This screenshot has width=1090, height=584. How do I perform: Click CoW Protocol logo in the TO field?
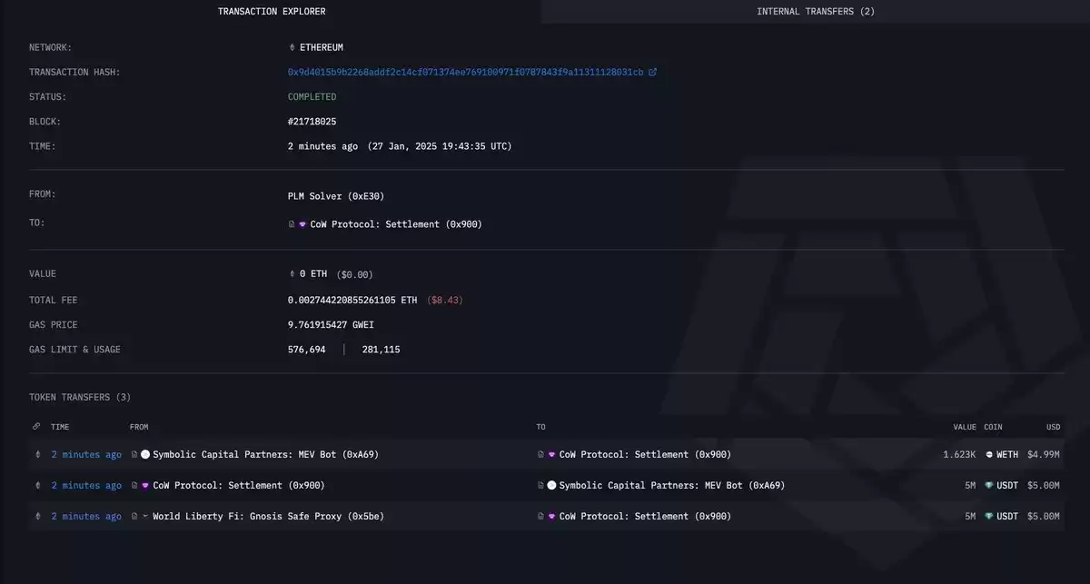coord(302,224)
